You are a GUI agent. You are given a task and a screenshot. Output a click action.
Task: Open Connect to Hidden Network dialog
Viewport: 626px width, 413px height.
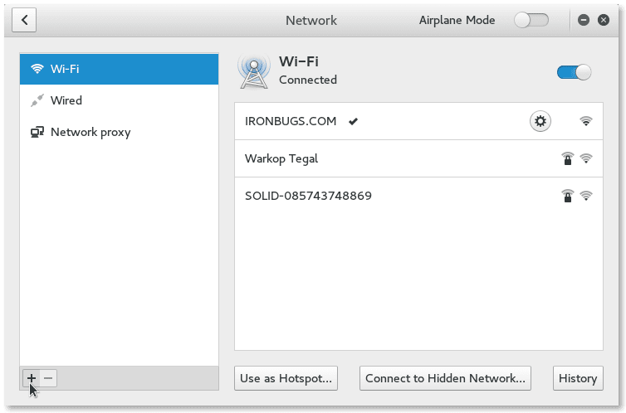[x=445, y=378]
